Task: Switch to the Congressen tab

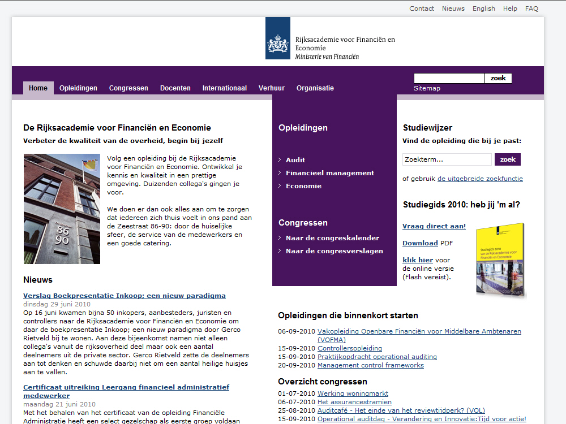Action: (x=128, y=88)
